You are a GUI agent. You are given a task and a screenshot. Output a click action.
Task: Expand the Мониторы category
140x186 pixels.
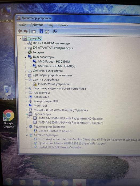coord(26,105)
